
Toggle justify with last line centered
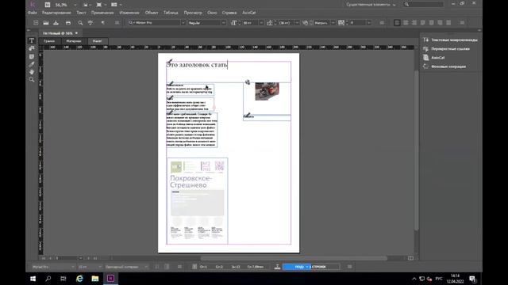(431, 23)
